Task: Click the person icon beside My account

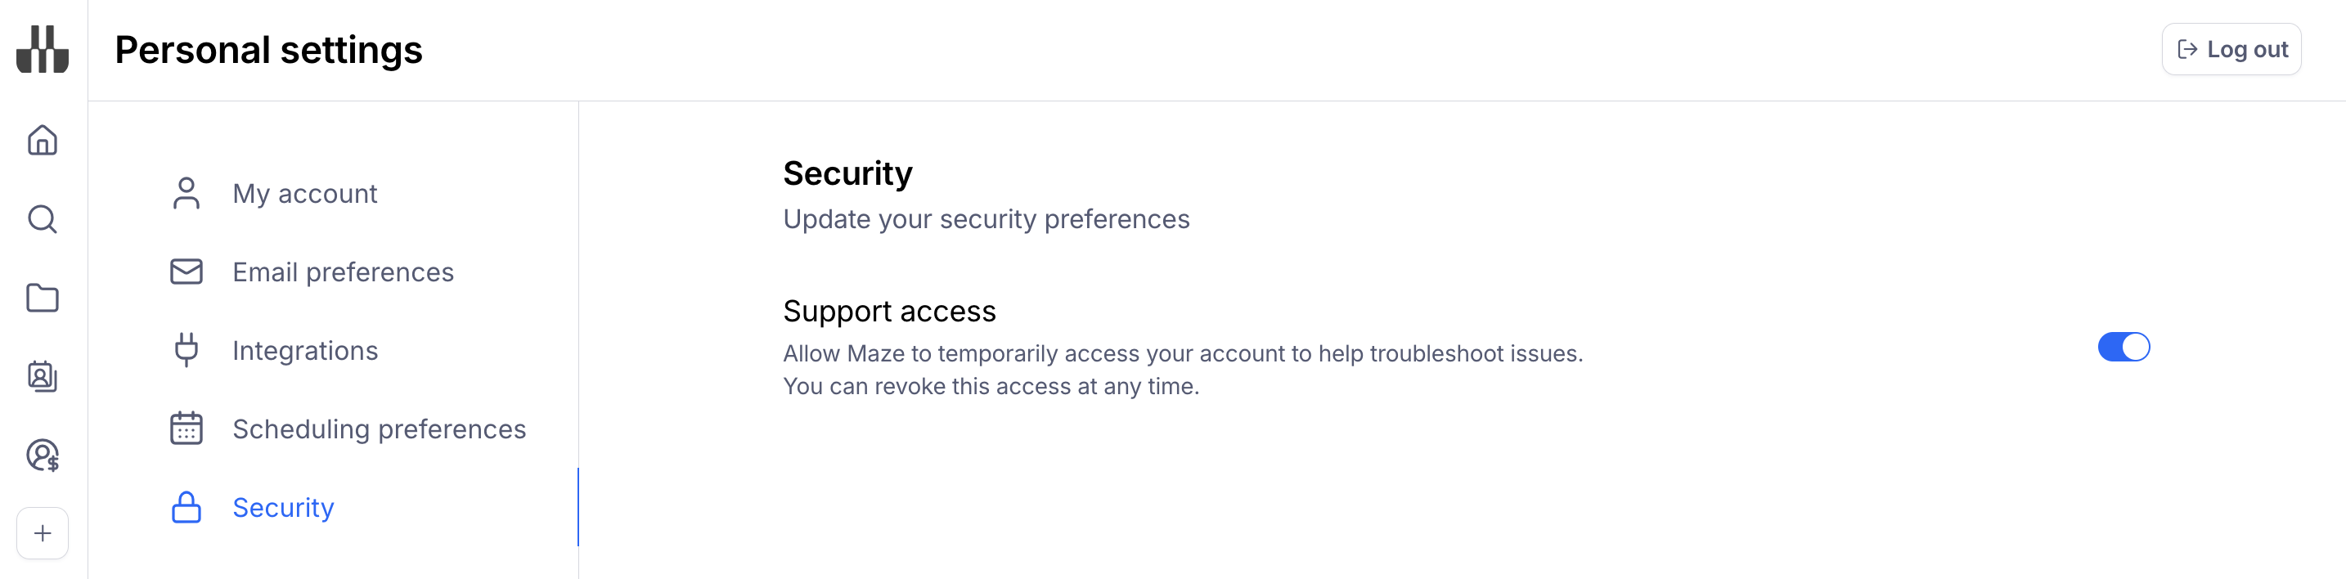Action: (x=187, y=193)
